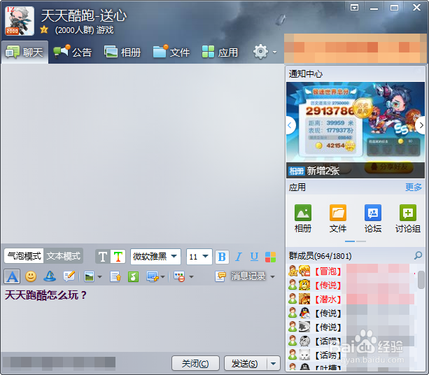
Task: Expand the send picture options arrow
Action: pyautogui.click(x=99, y=277)
